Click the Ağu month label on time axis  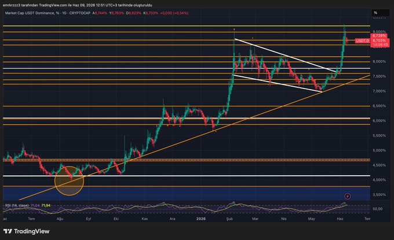coord(60,219)
